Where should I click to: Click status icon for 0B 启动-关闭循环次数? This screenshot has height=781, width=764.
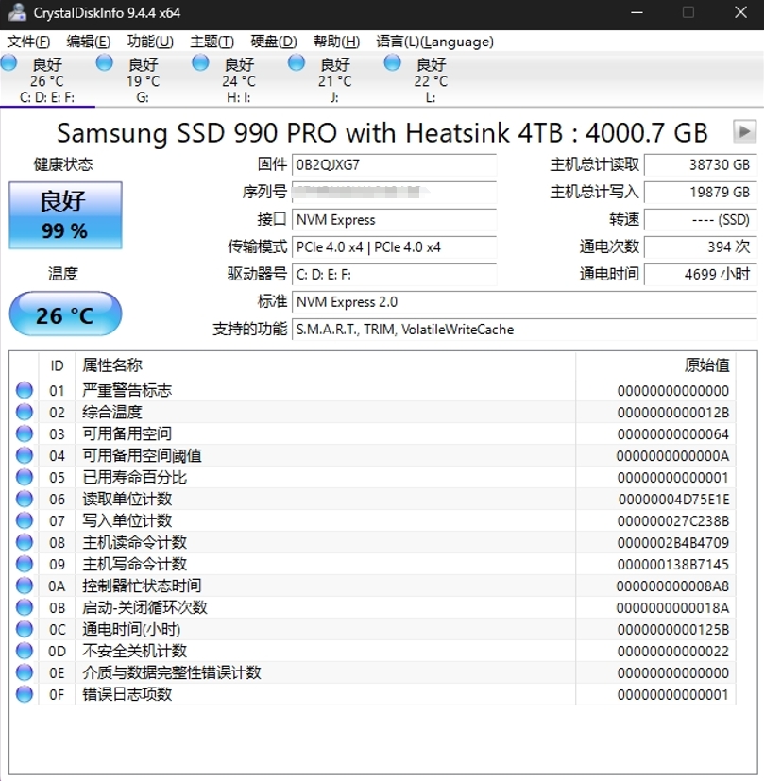25,607
